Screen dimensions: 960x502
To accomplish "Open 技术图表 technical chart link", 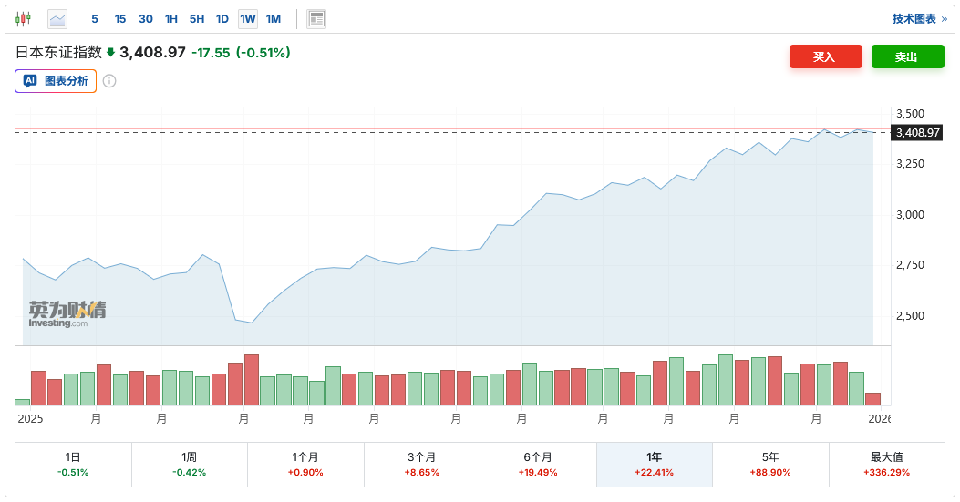I will pos(919,18).
